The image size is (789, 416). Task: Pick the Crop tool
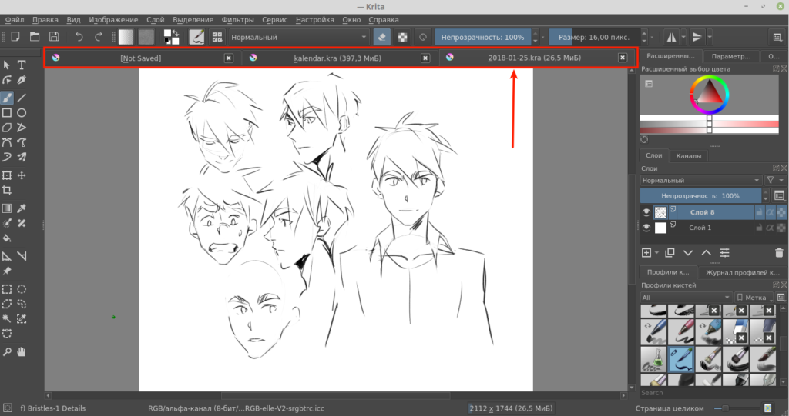point(7,190)
